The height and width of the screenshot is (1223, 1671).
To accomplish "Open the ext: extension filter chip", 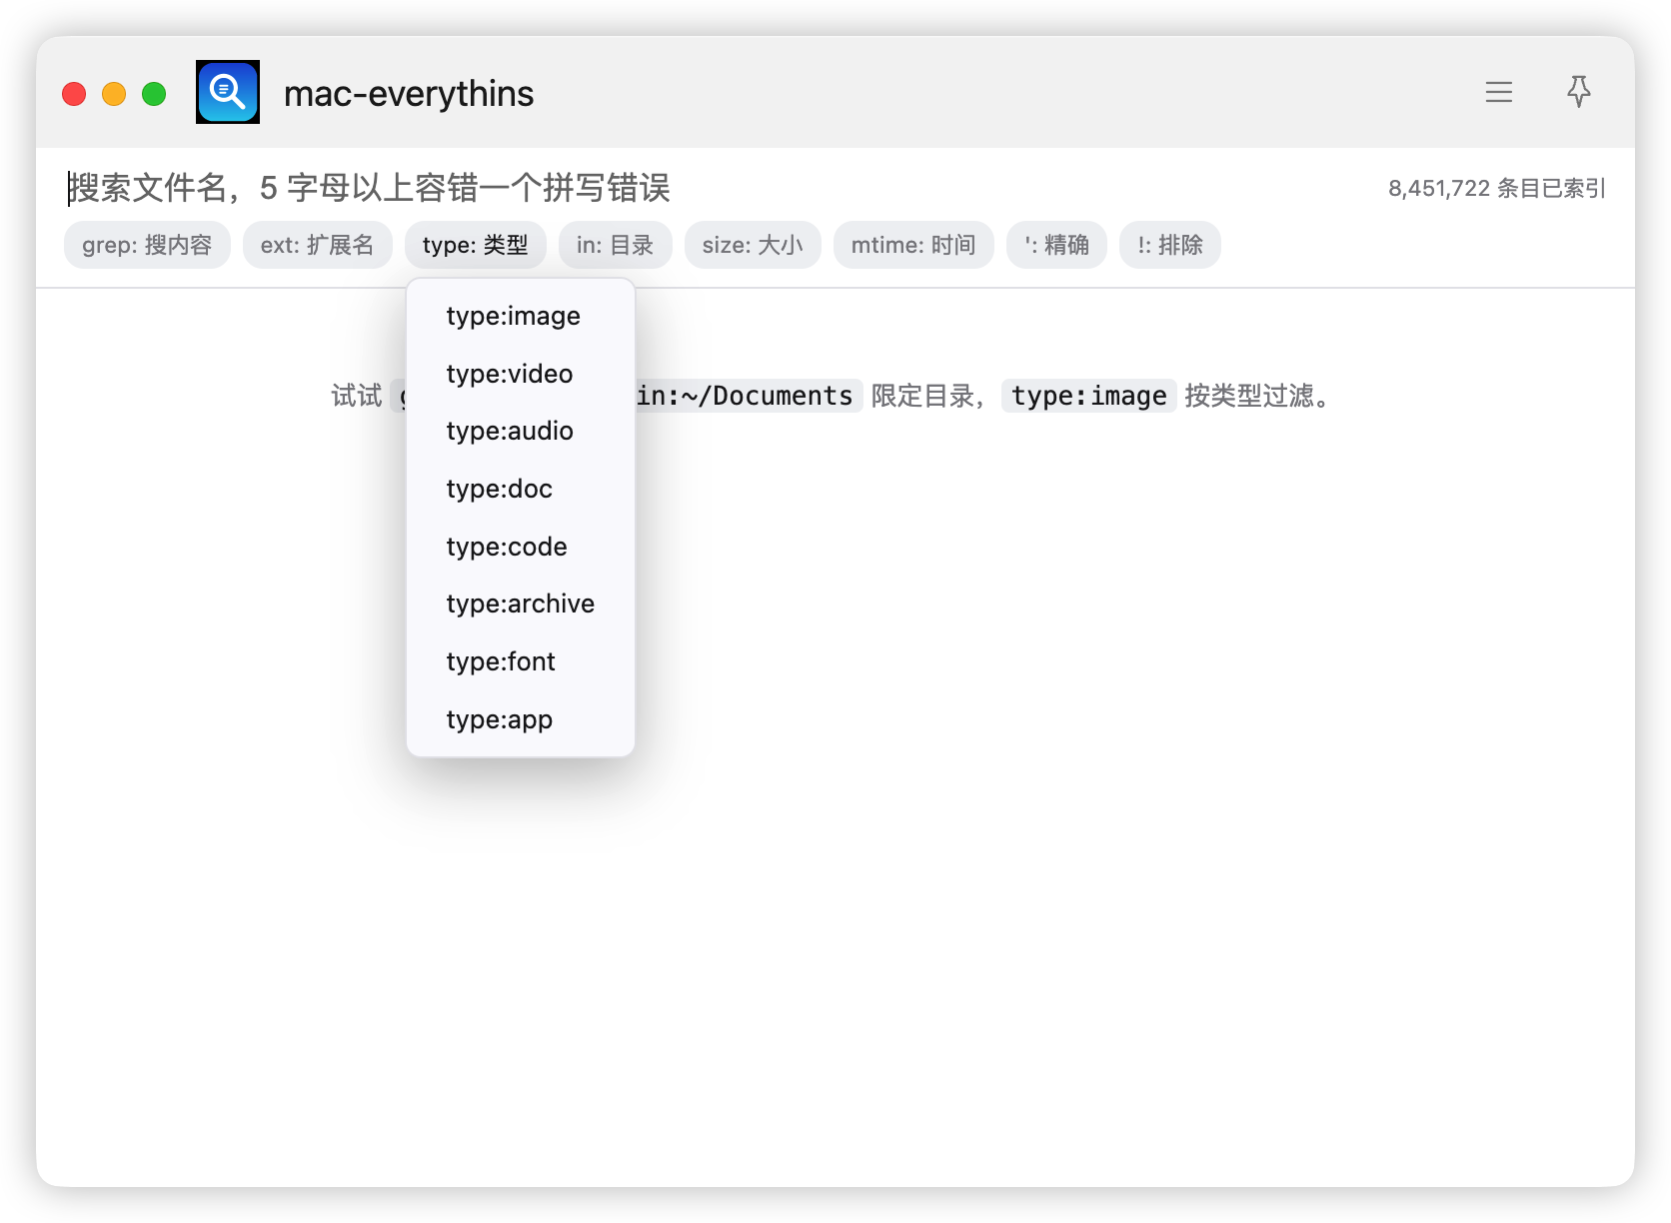I will [x=317, y=245].
